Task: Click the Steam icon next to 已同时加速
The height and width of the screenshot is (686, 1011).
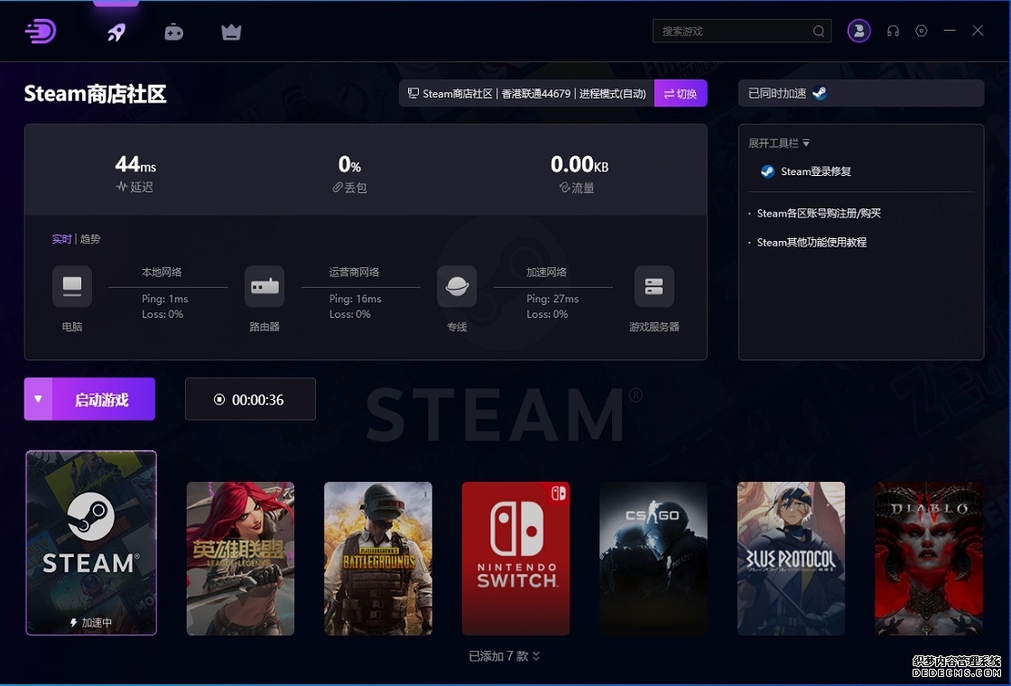Action: pyautogui.click(x=819, y=93)
